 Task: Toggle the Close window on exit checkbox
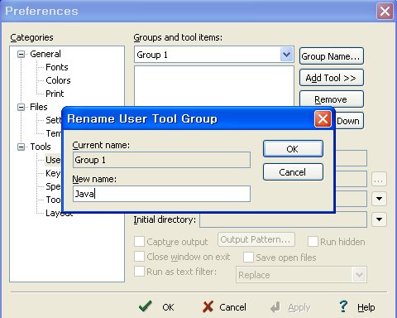pos(139,257)
